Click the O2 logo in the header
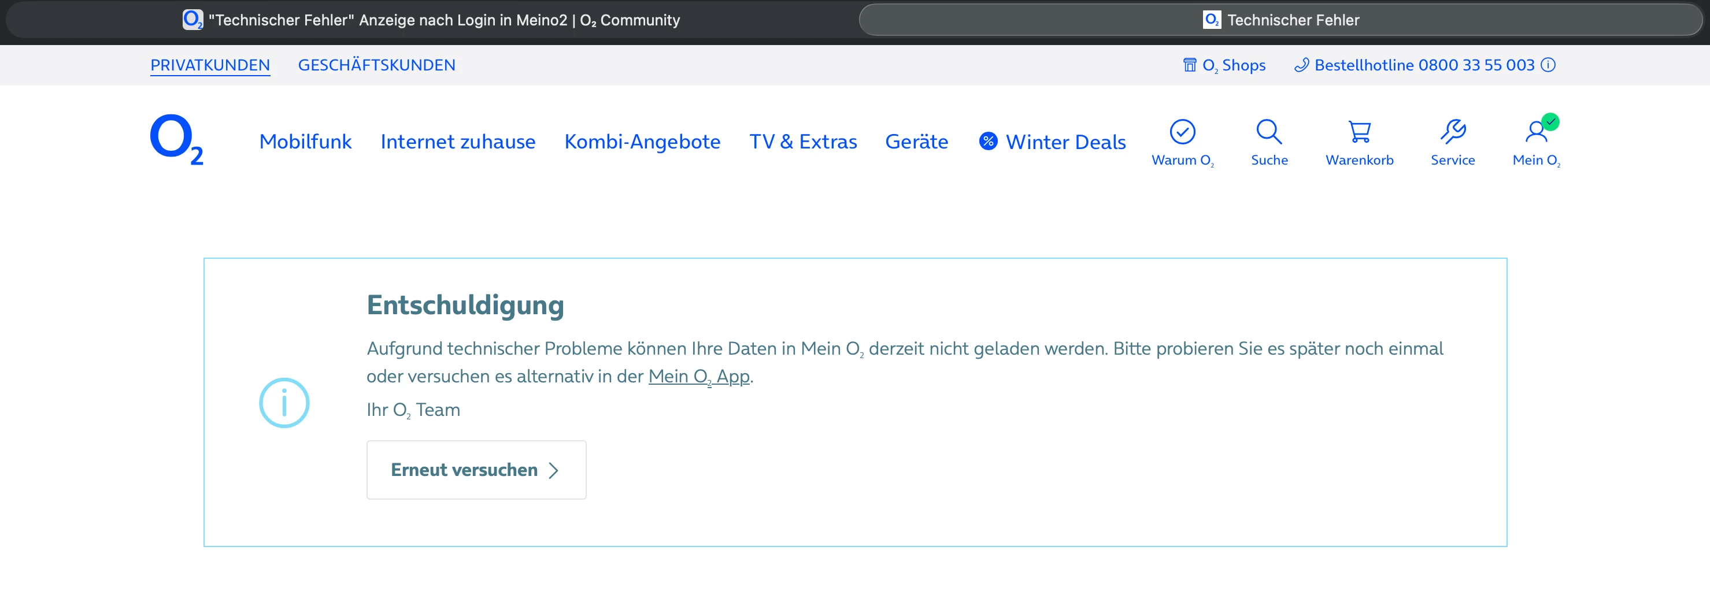The height and width of the screenshot is (610, 1710). [x=176, y=140]
